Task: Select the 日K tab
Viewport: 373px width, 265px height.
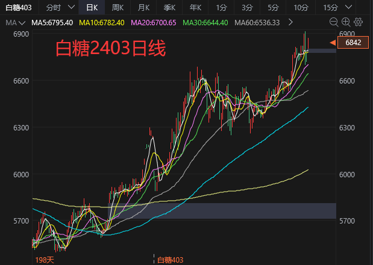Action: (92, 8)
